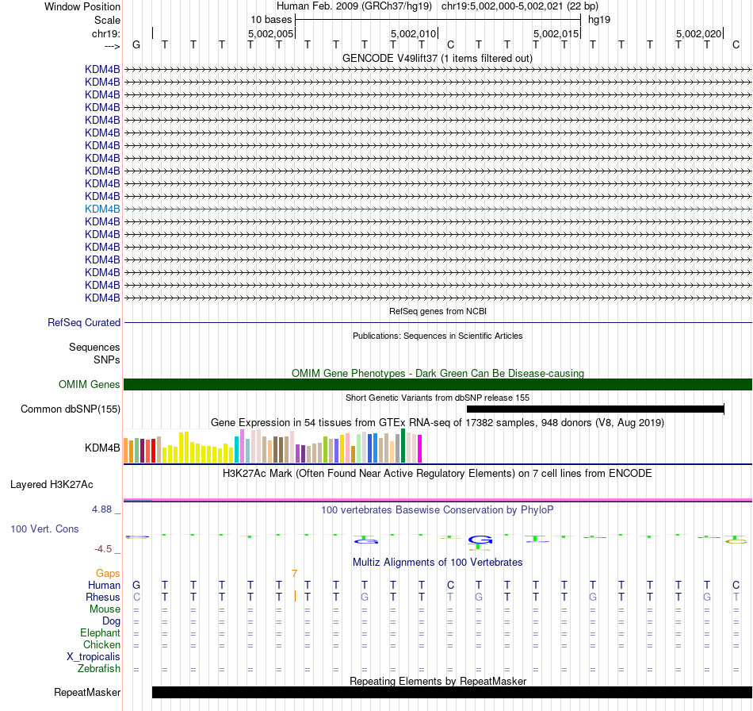Click the orange 7 gap marker

(294, 574)
